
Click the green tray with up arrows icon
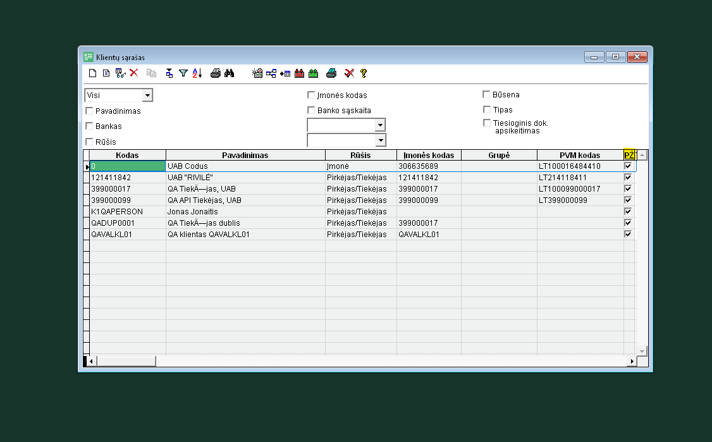point(313,73)
